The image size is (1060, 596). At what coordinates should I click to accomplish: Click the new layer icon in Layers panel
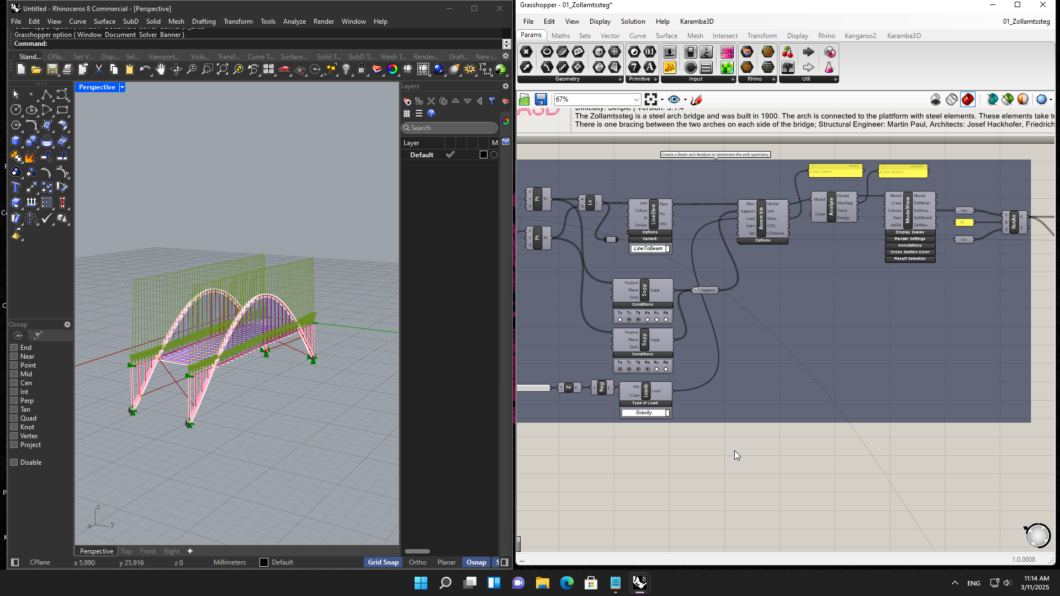(407, 101)
